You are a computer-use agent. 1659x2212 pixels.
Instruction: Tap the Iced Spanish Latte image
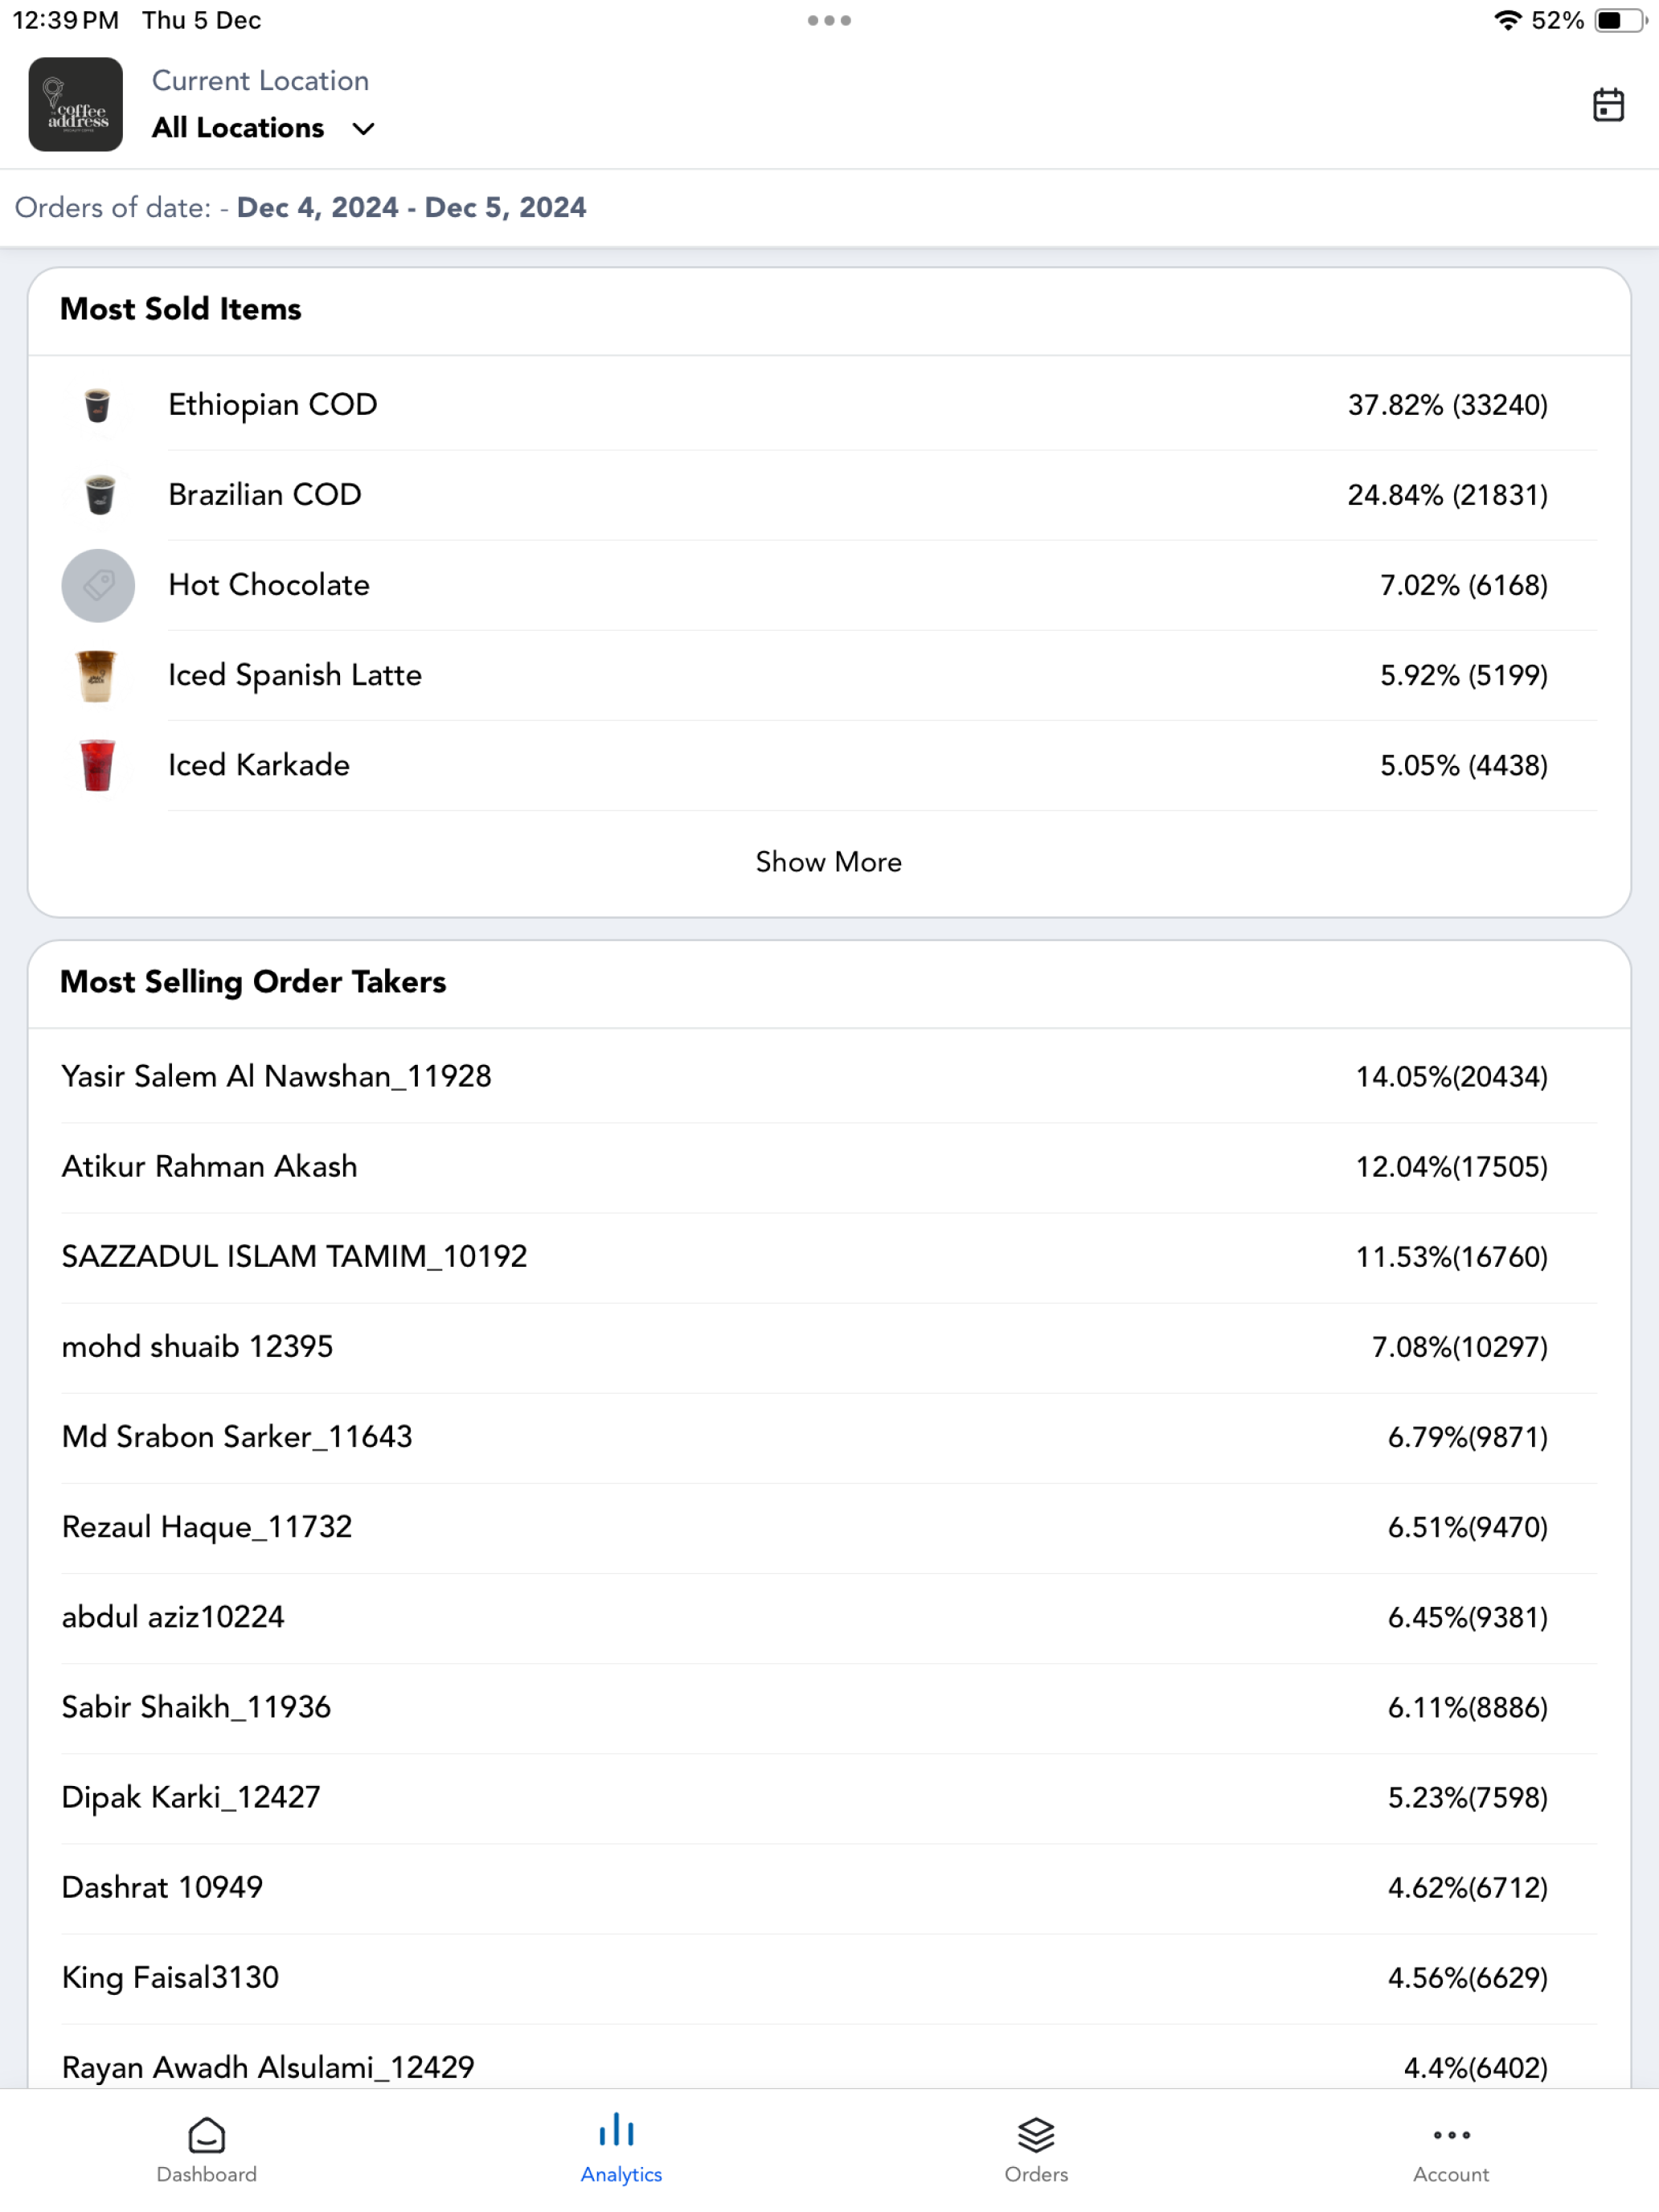(x=97, y=675)
